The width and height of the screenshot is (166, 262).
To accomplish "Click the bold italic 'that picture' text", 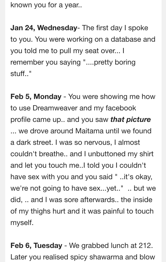I will coord(131,120).
